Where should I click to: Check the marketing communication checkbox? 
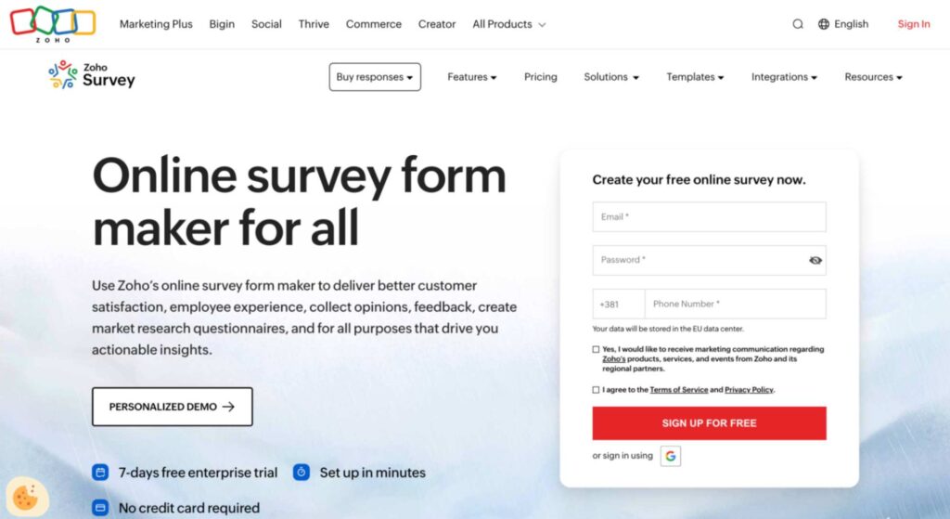click(x=596, y=350)
